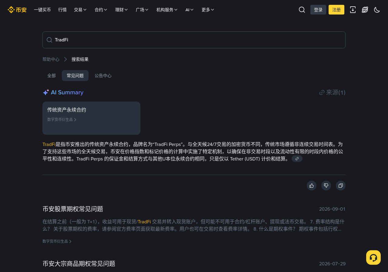Focus the TradFi search input field

pyautogui.click(x=194, y=40)
